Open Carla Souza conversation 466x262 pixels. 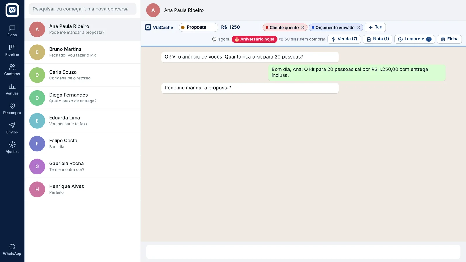click(x=82, y=75)
